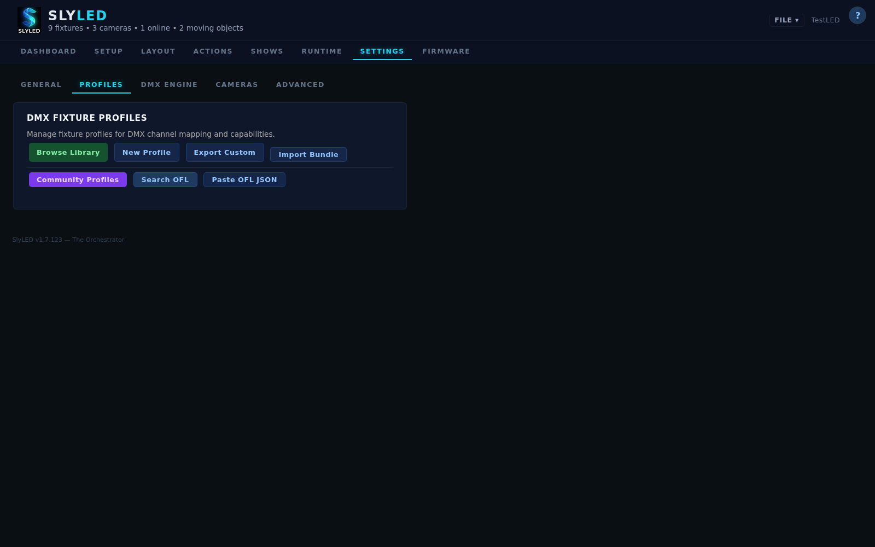Click the Search OFL button
The image size is (875, 547).
[x=165, y=180]
